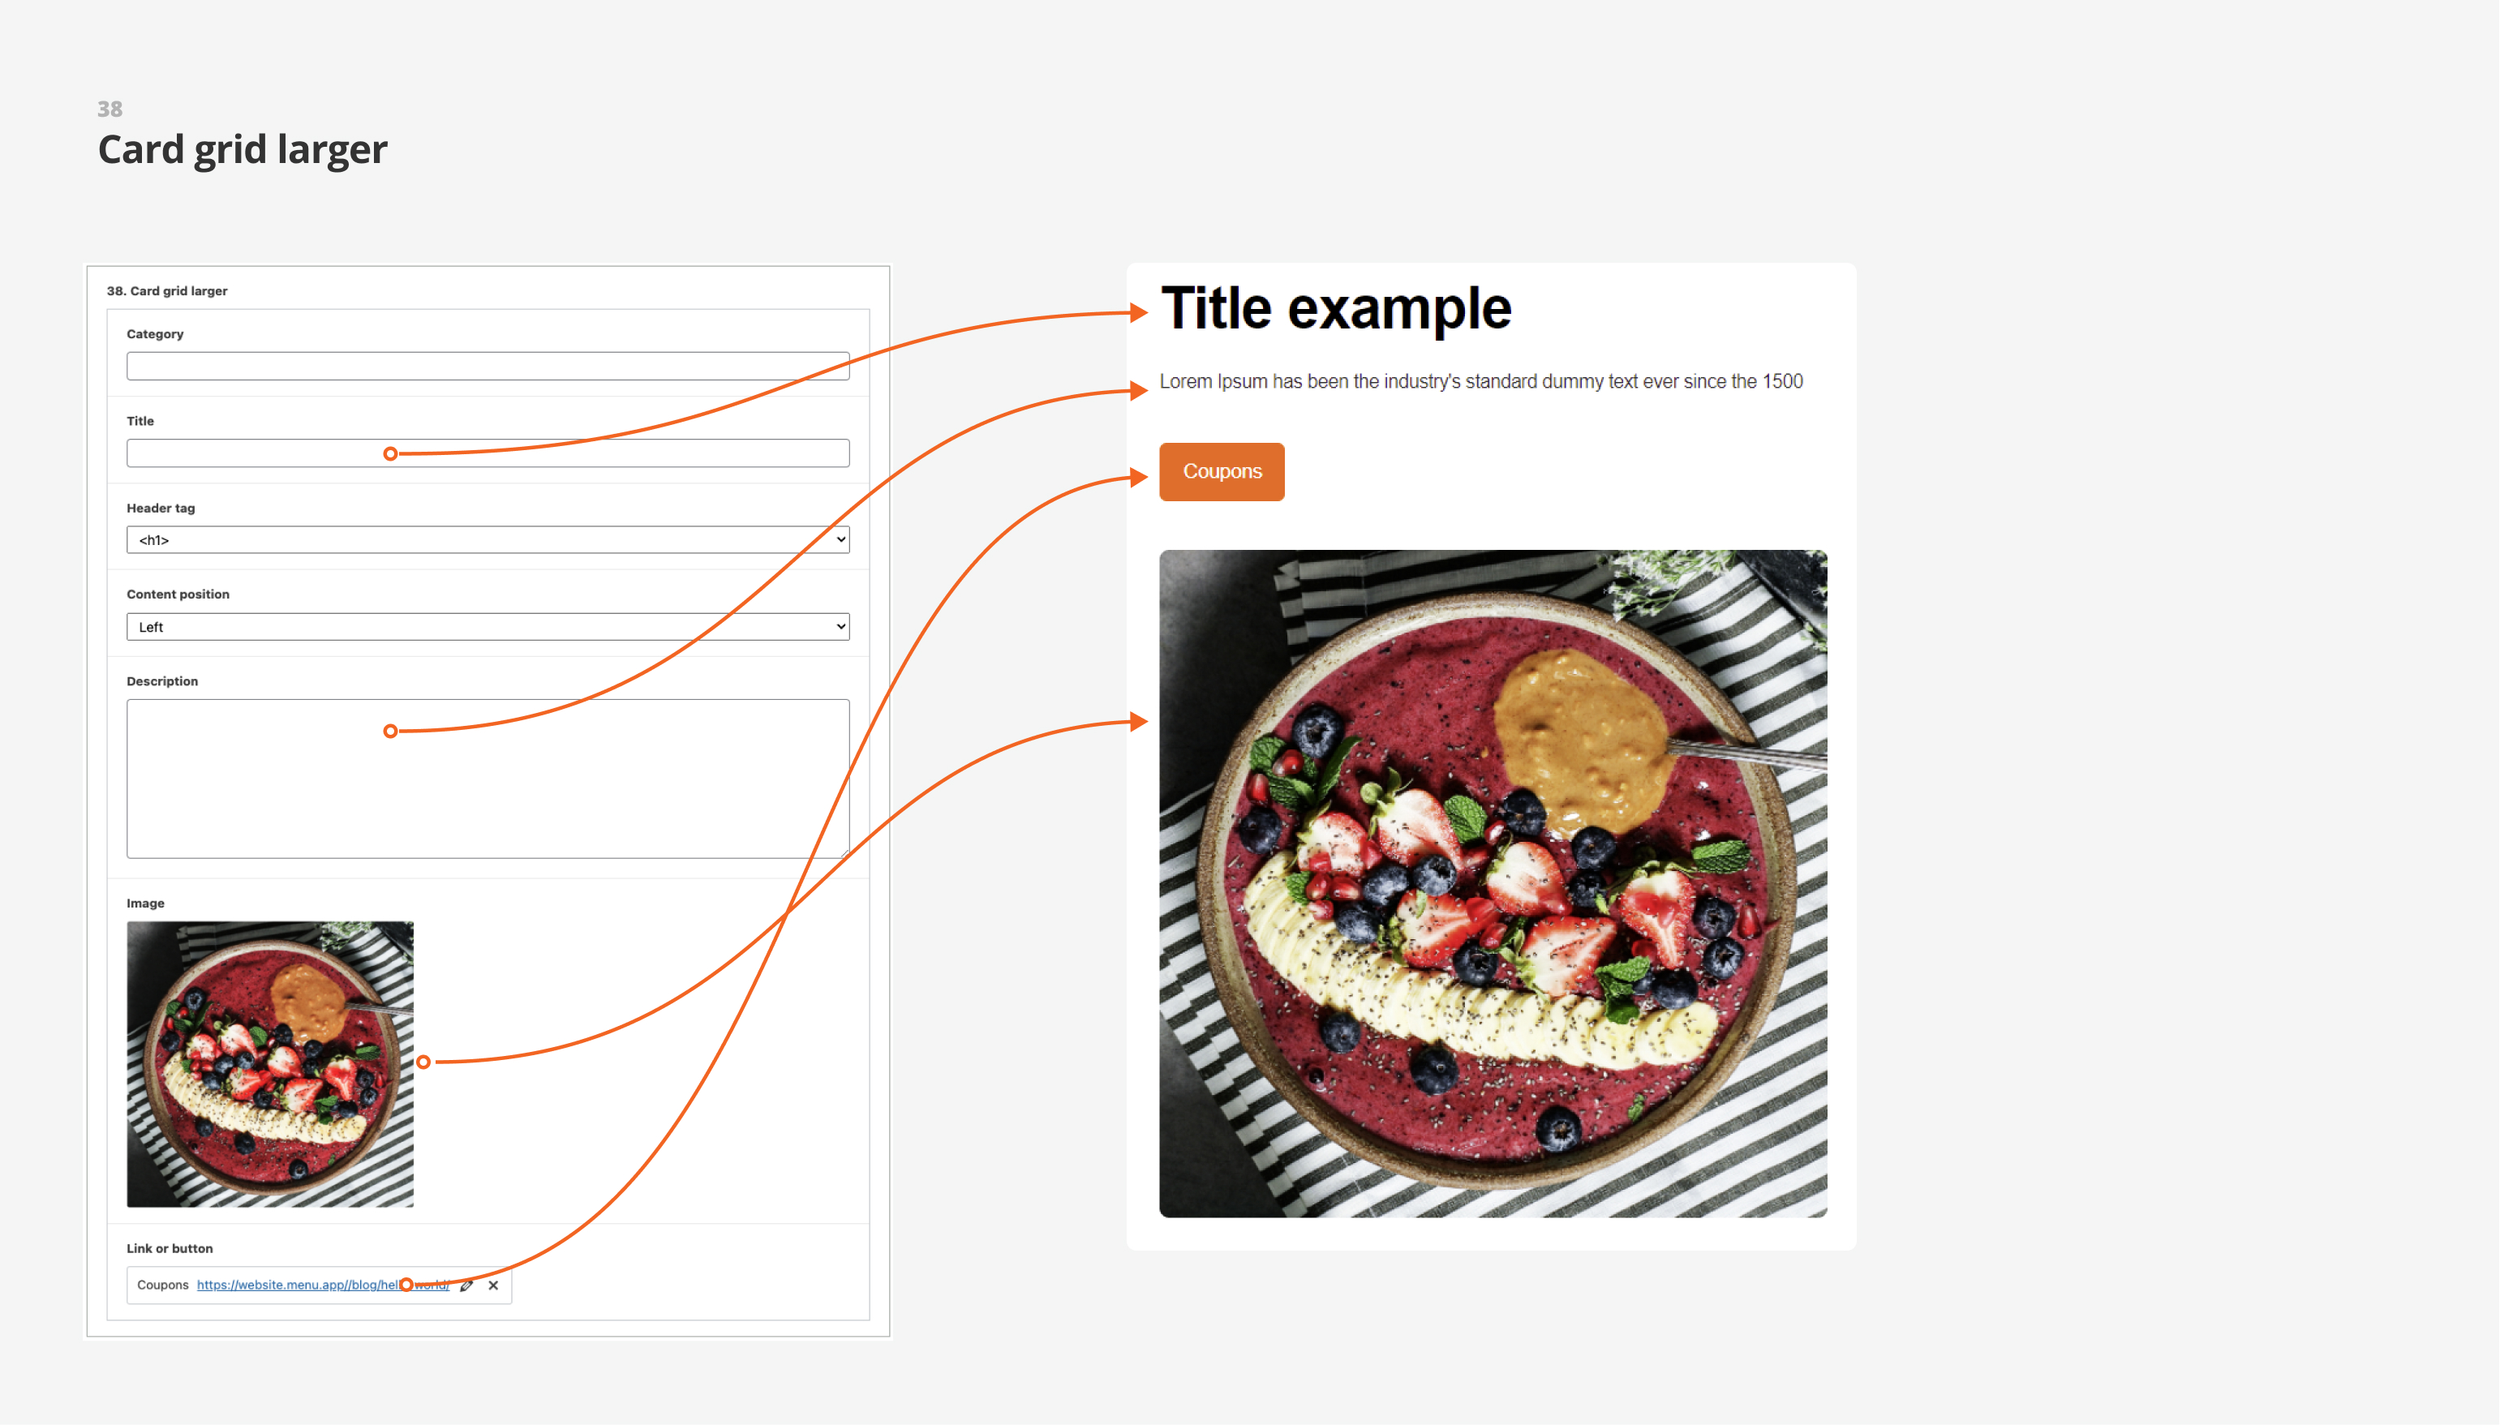Screen dimensions: 2500x1425
Task: Click the Title example heading
Action: pos(1336,309)
